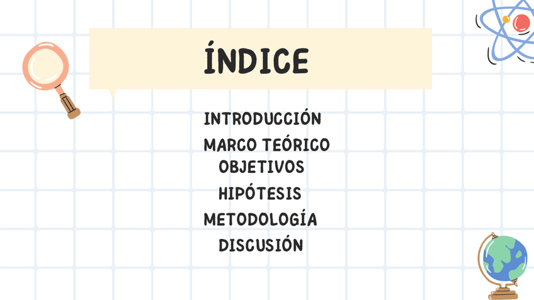Click the DISCUSIÓN index item
The width and height of the screenshot is (534, 300).
pos(261,245)
